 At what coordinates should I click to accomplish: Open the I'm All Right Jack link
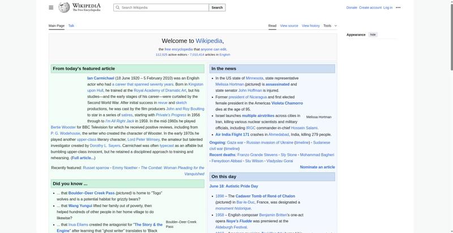click(x=119, y=121)
